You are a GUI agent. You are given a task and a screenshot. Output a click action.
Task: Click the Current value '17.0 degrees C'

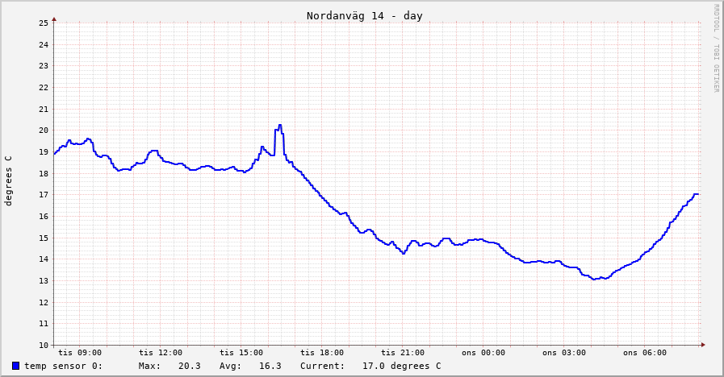(x=402, y=366)
